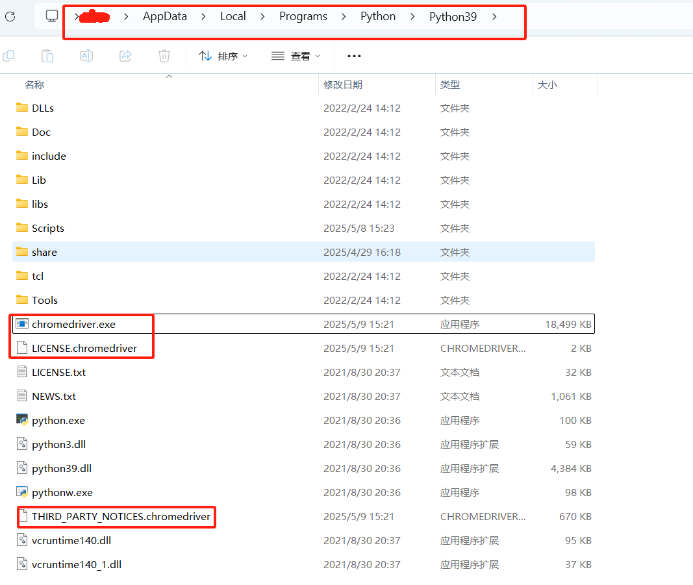Click Python39 in the breadcrumb path
693x585 pixels.
pos(453,17)
